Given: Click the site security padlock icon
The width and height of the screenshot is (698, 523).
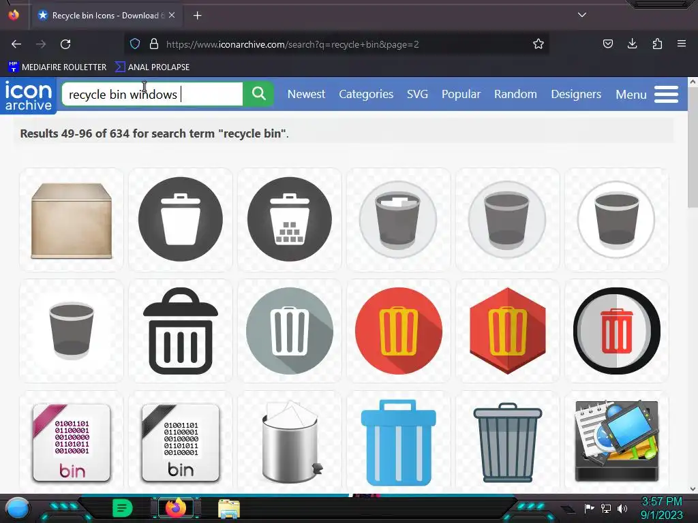Looking at the screenshot, I should 154,44.
